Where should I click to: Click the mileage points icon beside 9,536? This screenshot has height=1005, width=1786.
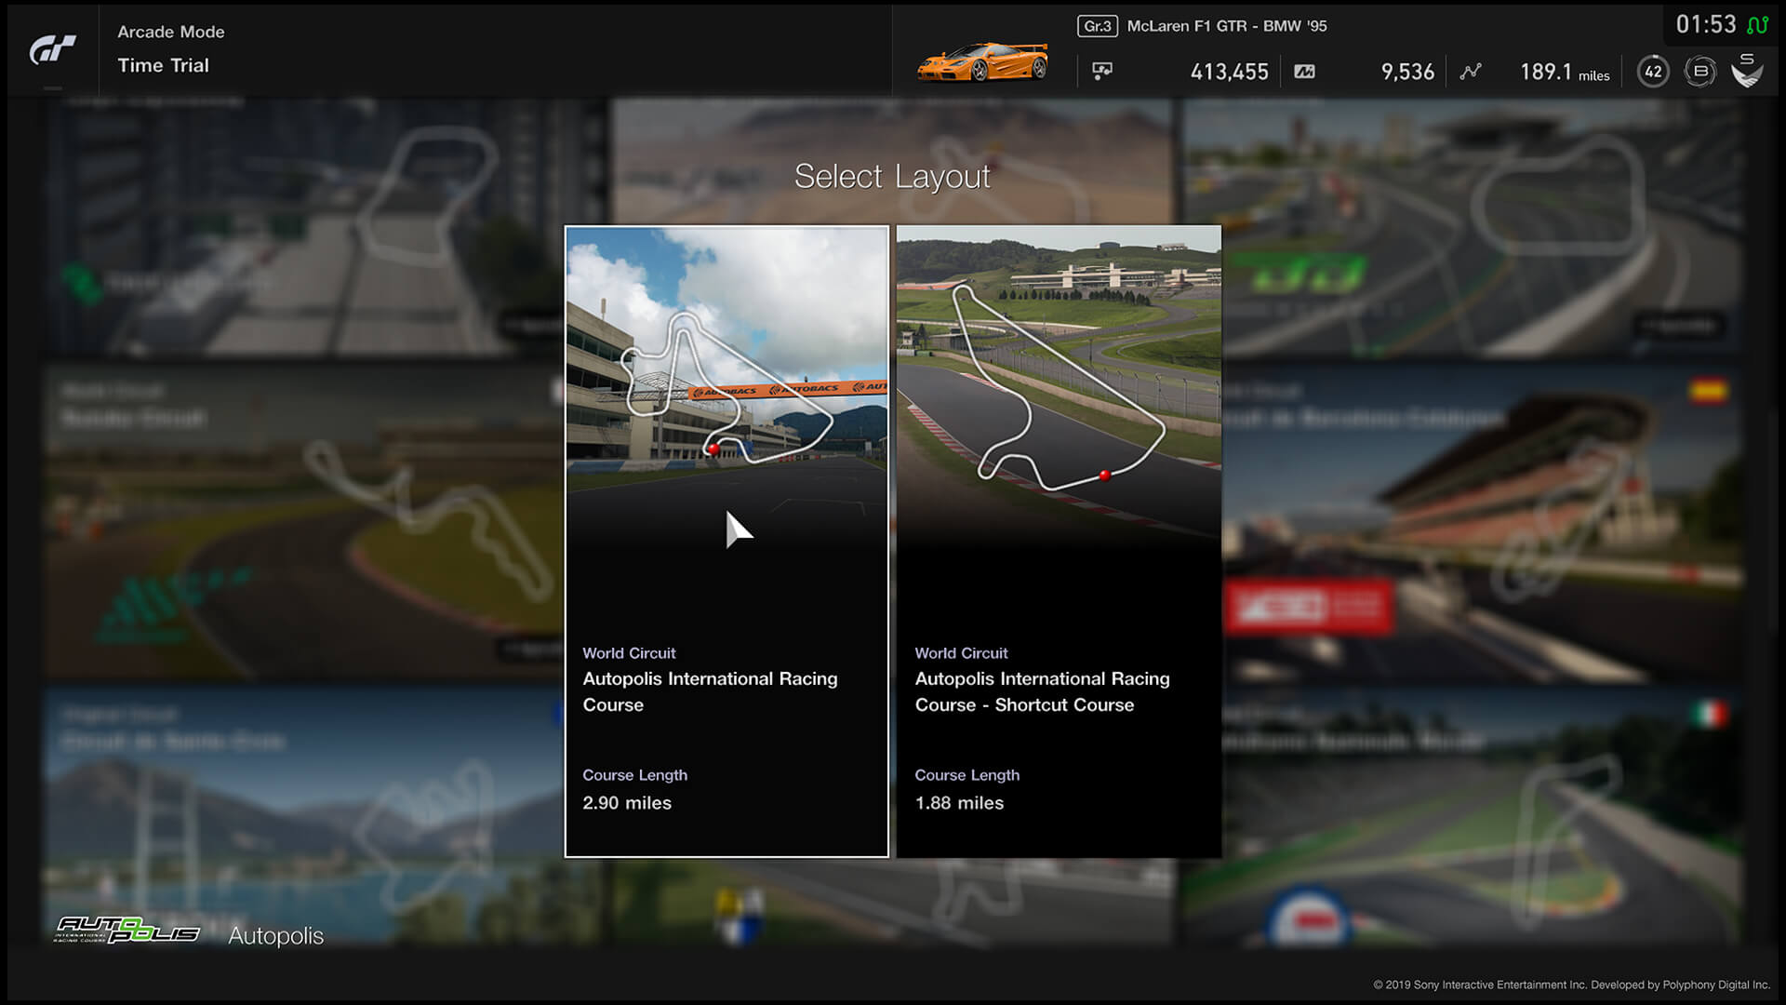pyautogui.click(x=1304, y=71)
